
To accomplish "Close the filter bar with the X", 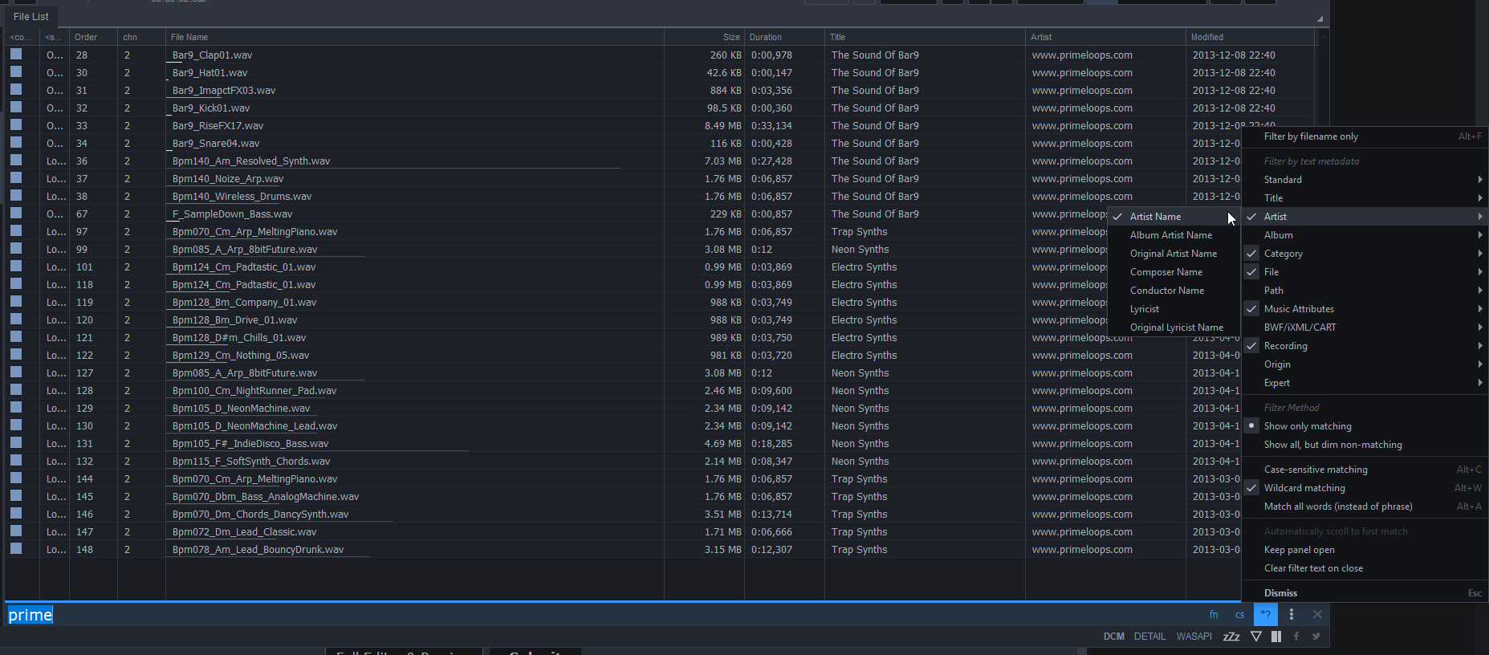I will click(1317, 615).
